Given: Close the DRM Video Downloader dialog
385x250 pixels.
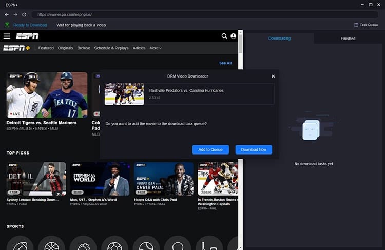Looking at the screenshot, I should point(273,76).
